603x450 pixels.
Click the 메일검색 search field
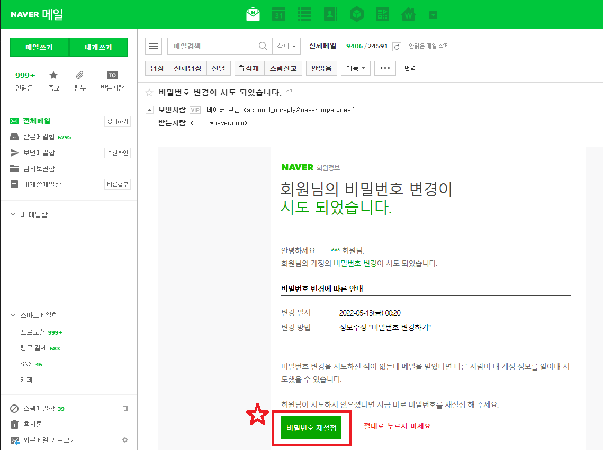point(213,46)
